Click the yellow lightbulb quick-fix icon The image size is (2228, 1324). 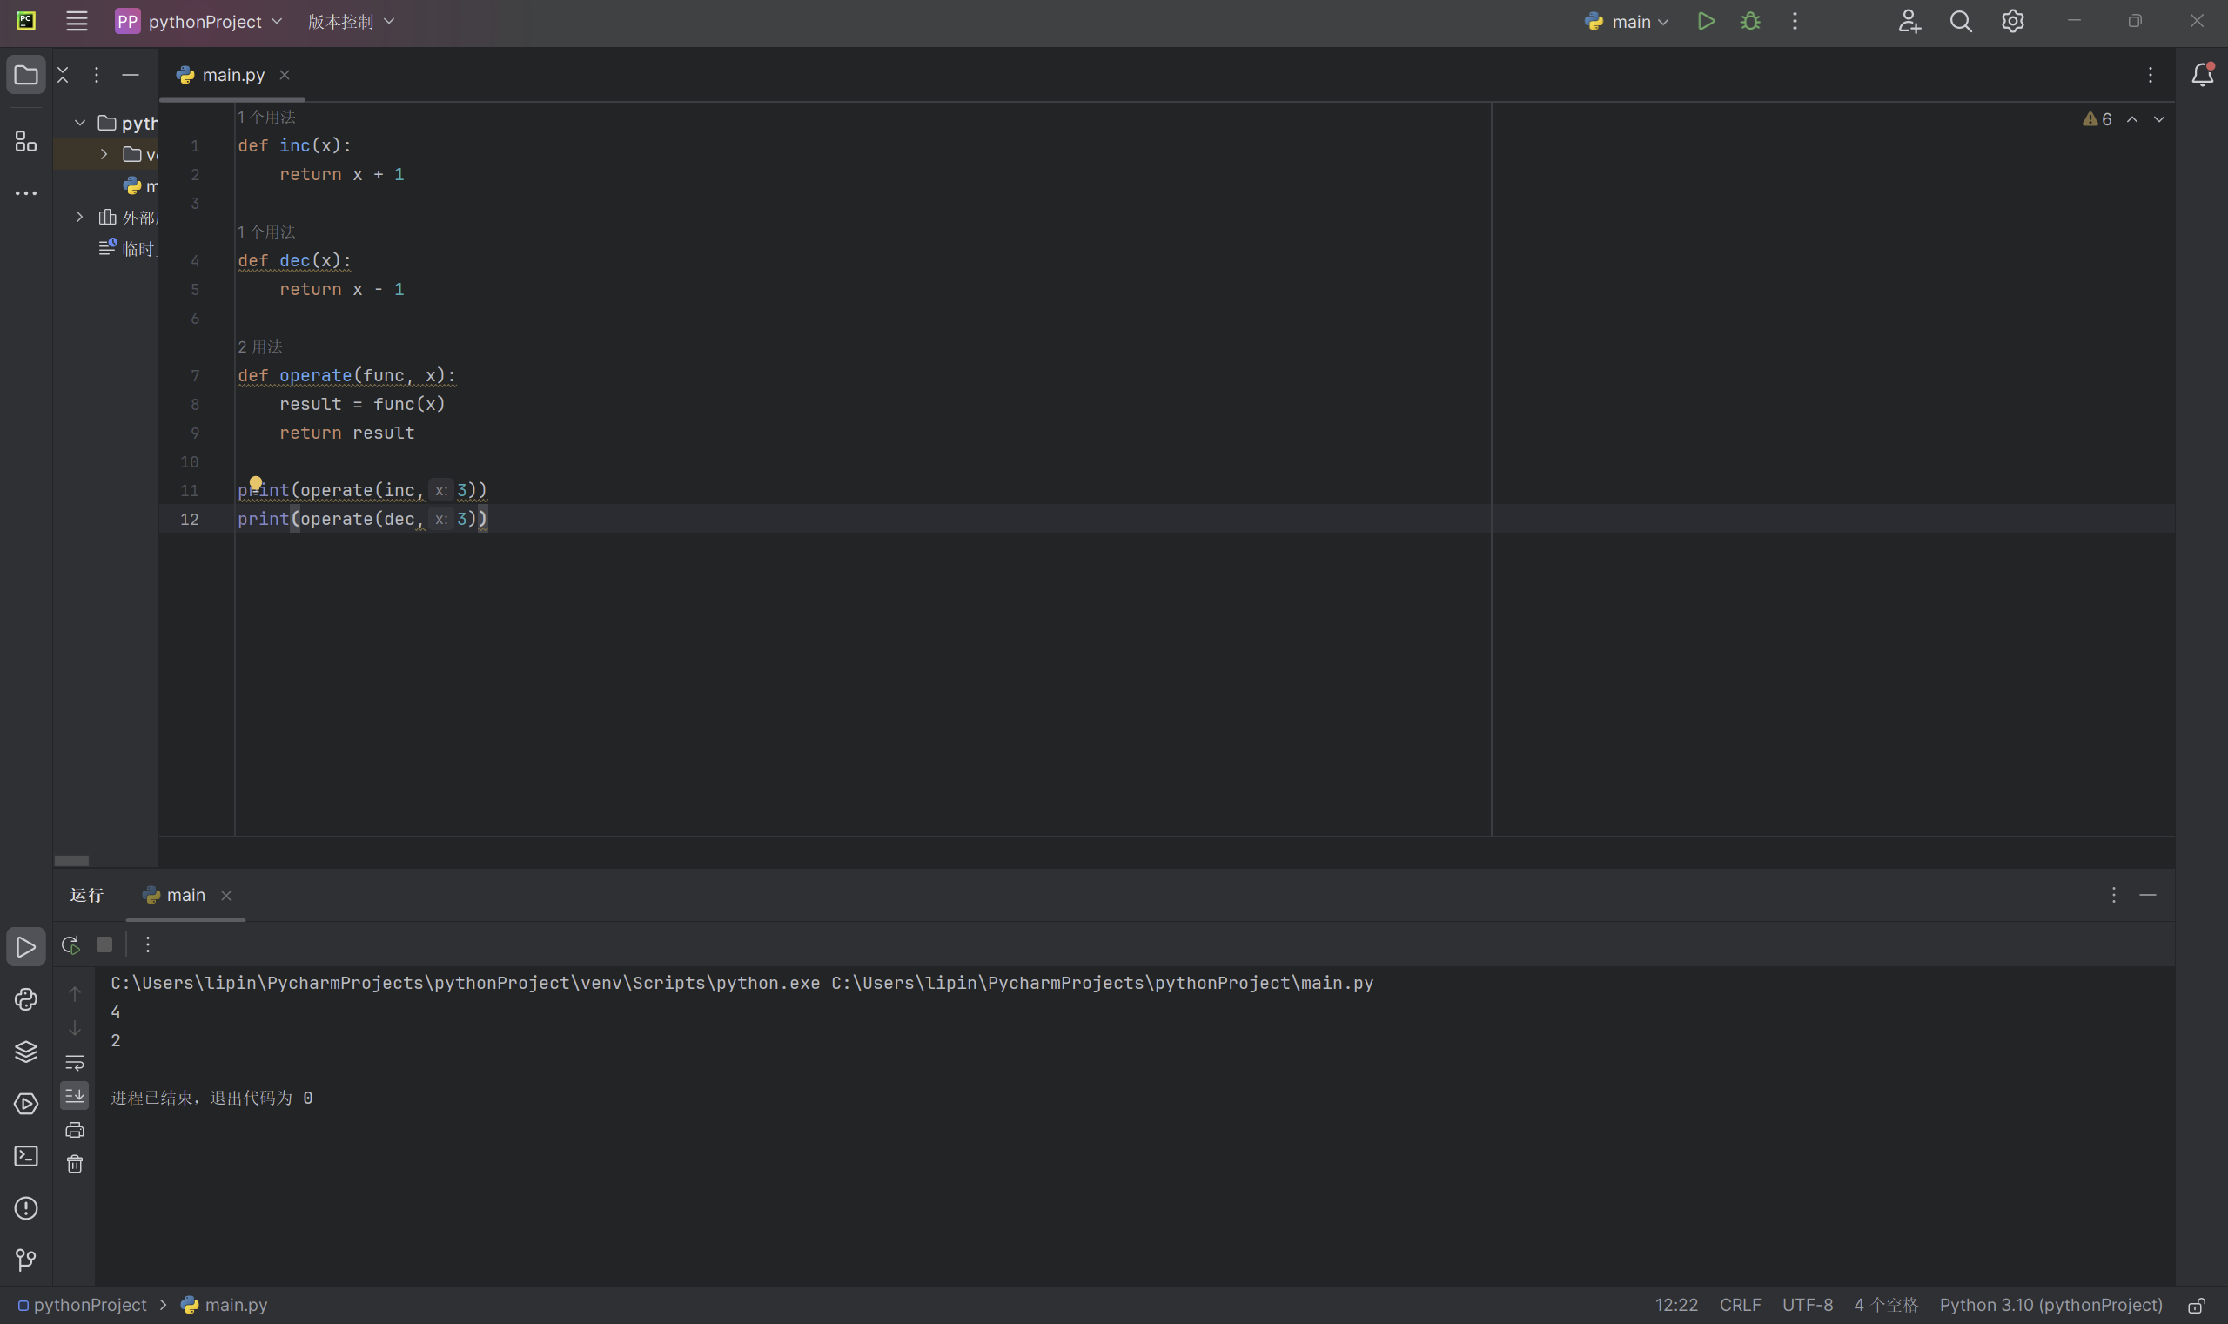[x=255, y=484]
